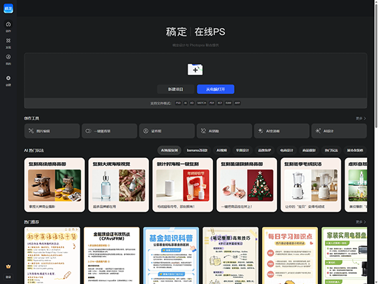This screenshot has width=378, height=284.
Task: Select the circular arrow sidebar icon
Action: 8,57
